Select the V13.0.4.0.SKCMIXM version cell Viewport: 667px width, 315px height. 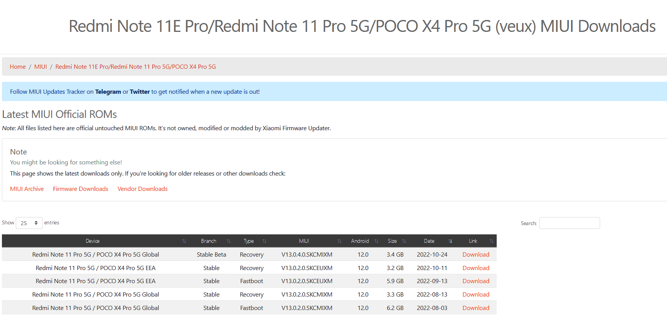pyautogui.click(x=307, y=255)
